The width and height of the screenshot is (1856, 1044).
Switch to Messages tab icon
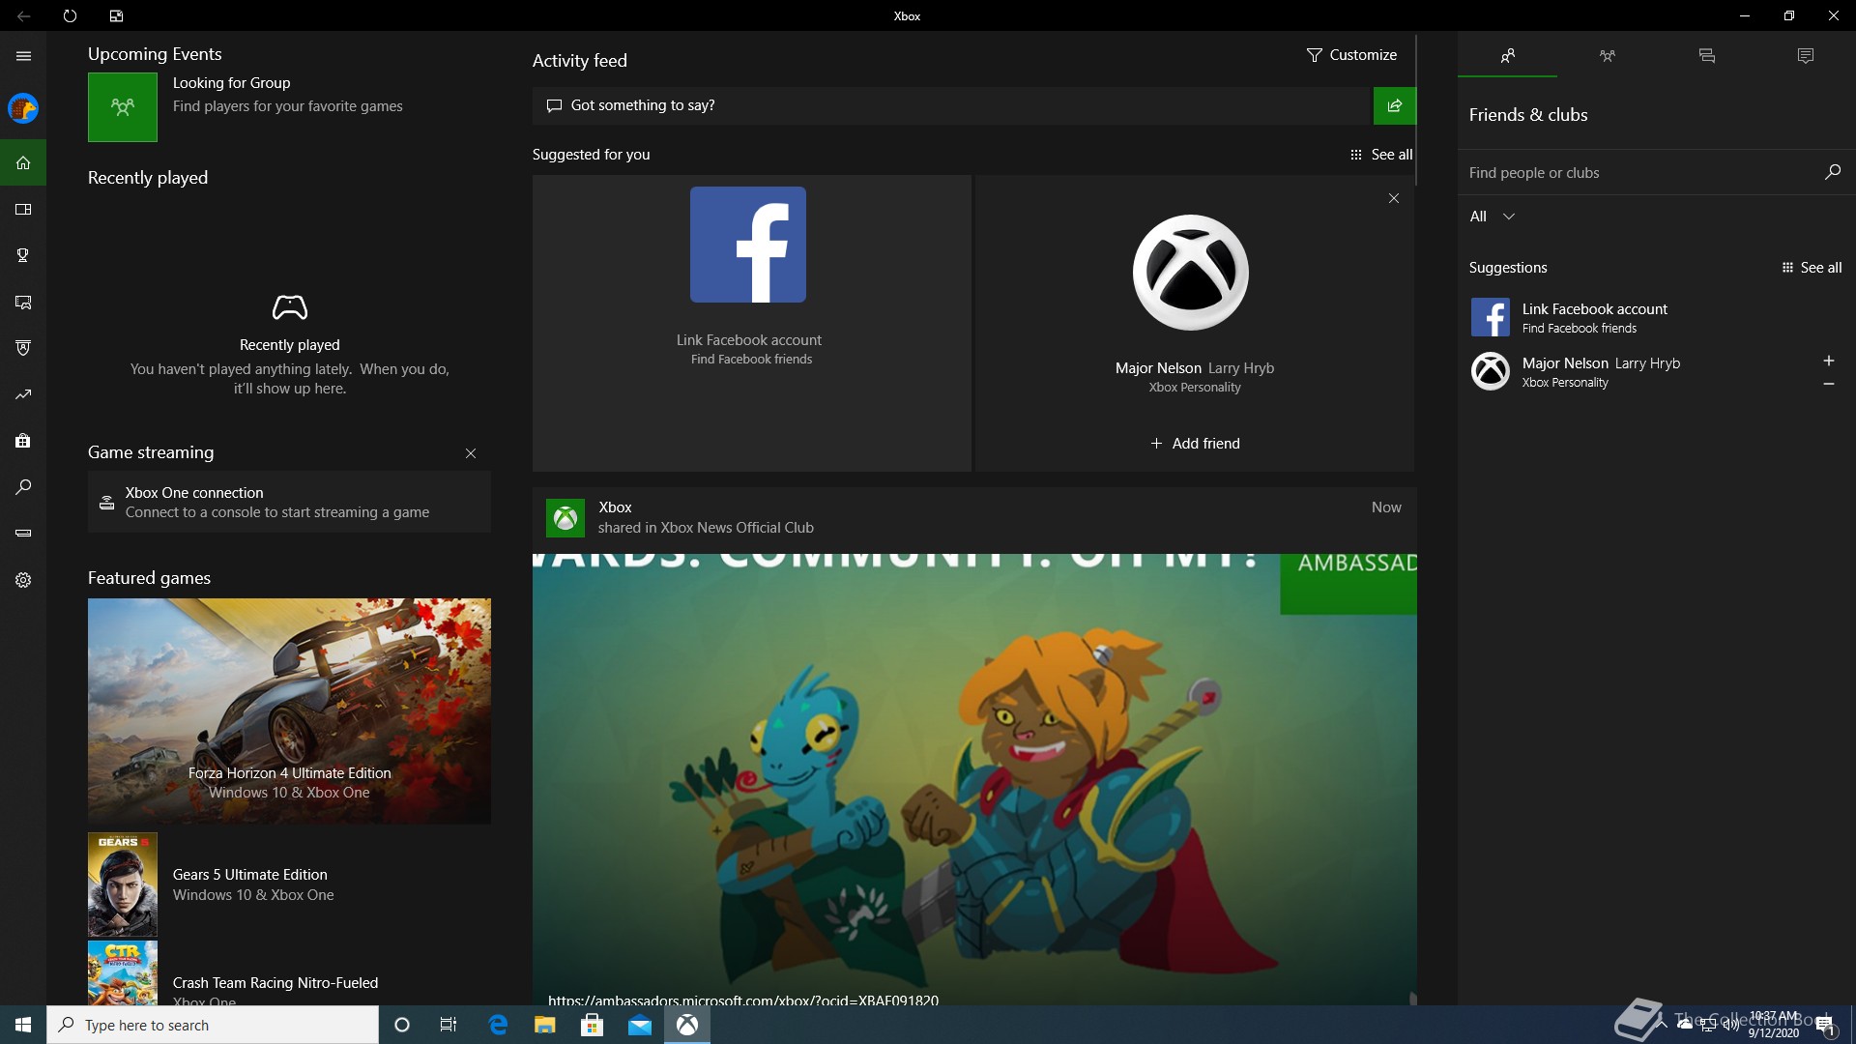point(1706,55)
